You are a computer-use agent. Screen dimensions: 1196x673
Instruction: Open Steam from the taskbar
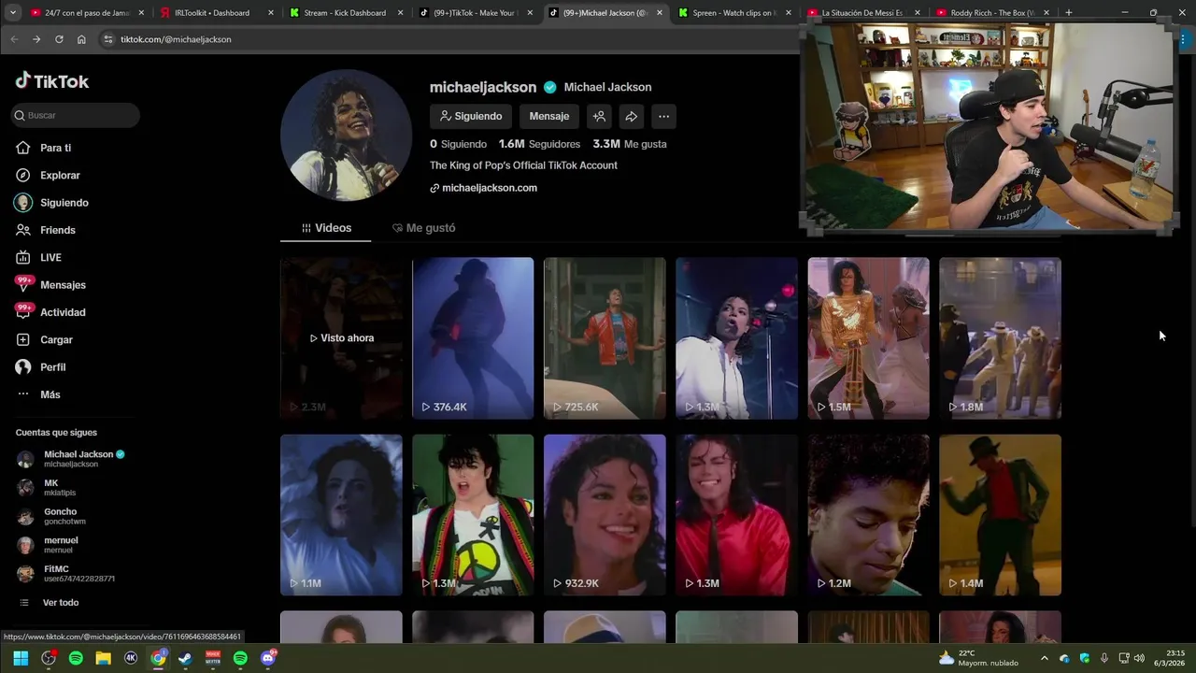[x=185, y=658]
